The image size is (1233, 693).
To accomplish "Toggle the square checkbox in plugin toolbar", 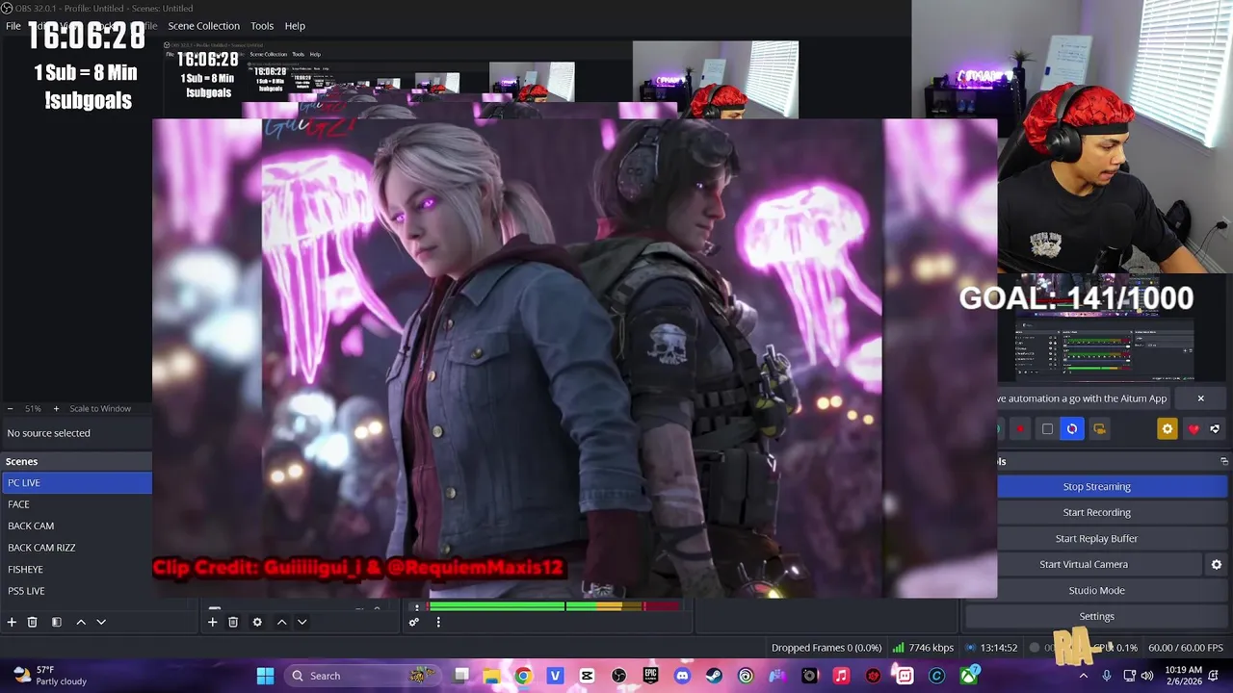I will 1047,429.
